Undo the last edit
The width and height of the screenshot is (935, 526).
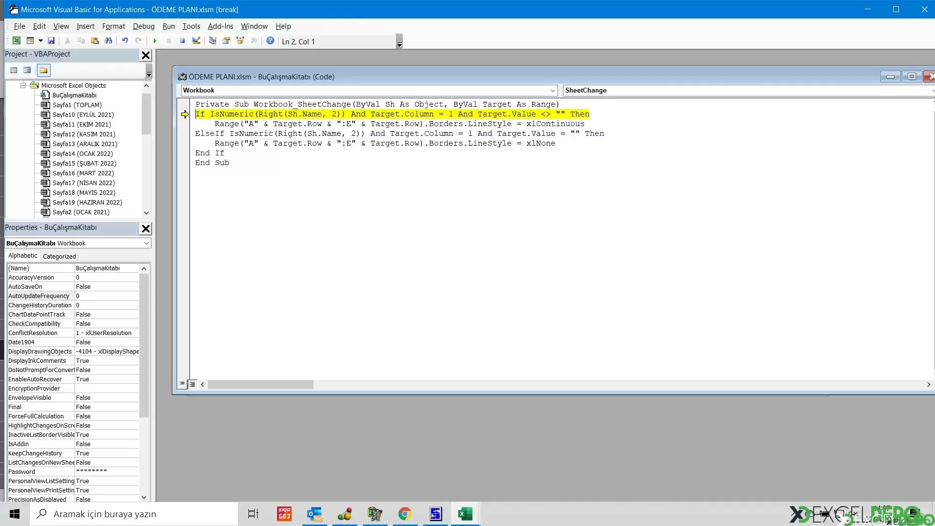click(125, 41)
